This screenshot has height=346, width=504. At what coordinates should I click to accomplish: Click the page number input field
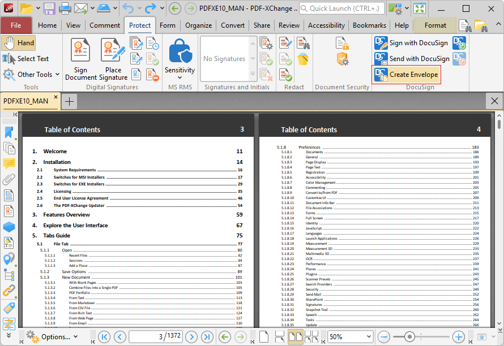(x=156, y=337)
